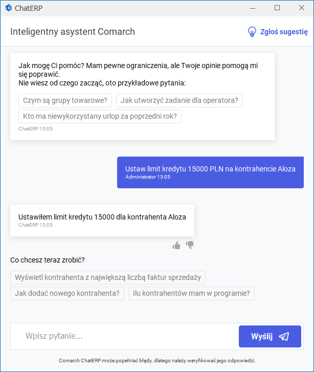Click the 'Inteligentny asystent Comarch' heading
This screenshot has height=372, width=314.
click(73, 32)
